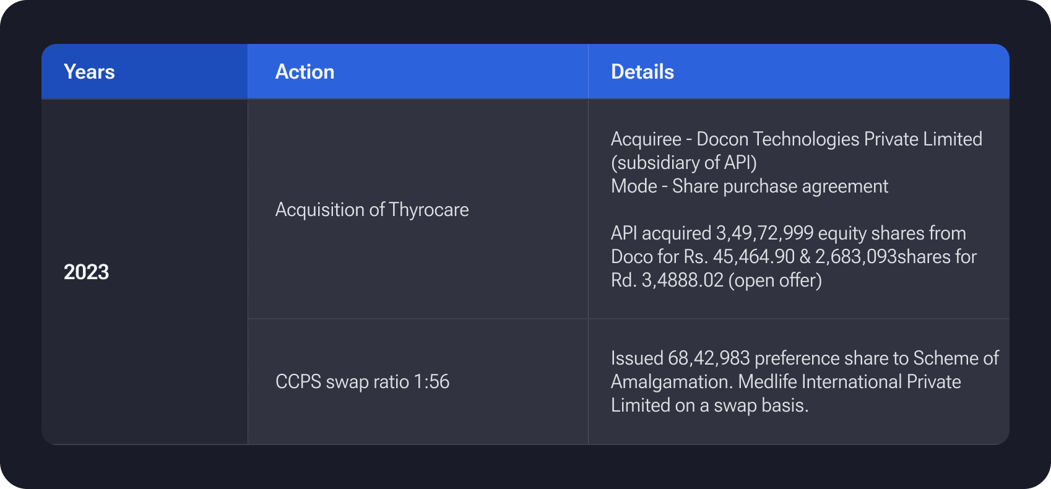
Task: Select the Details column header
Action: pos(642,72)
